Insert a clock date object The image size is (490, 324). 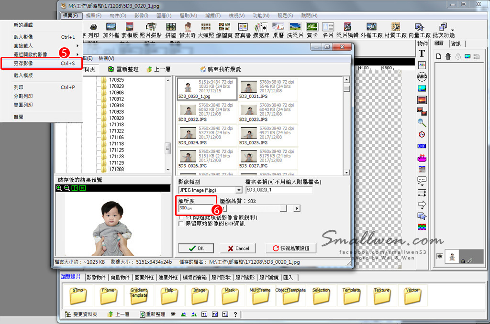422,135
